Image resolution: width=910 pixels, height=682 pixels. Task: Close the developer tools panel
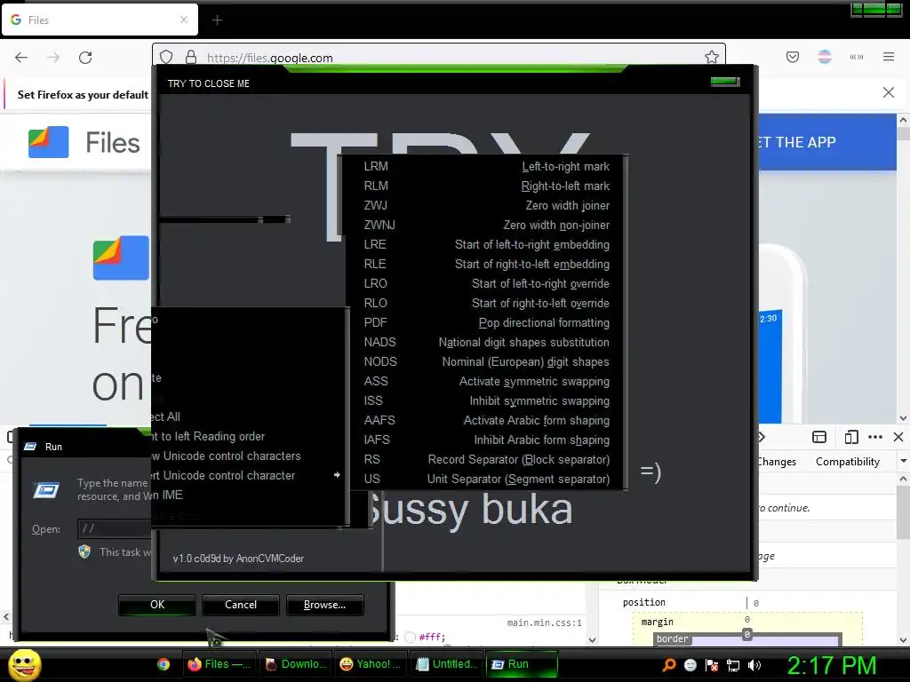tap(898, 437)
